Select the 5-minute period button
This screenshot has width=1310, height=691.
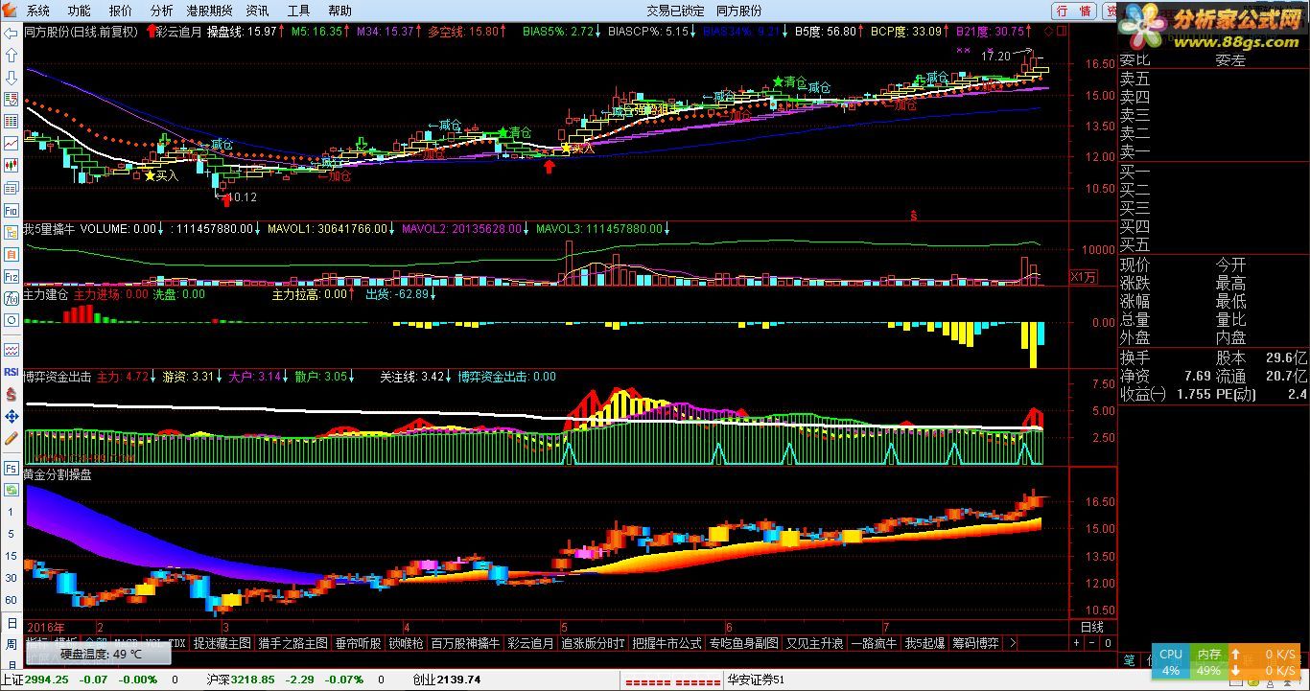pos(12,533)
